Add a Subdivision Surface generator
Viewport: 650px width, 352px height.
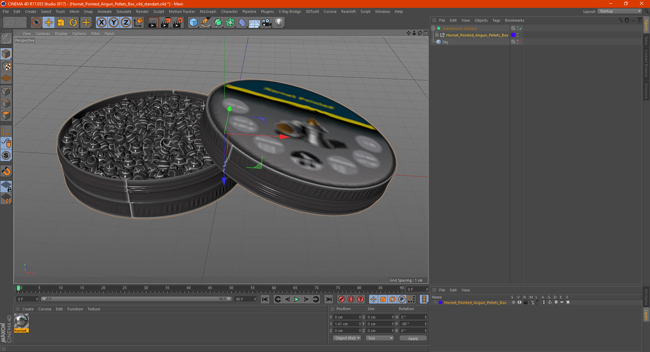click(x=218, y=23)
